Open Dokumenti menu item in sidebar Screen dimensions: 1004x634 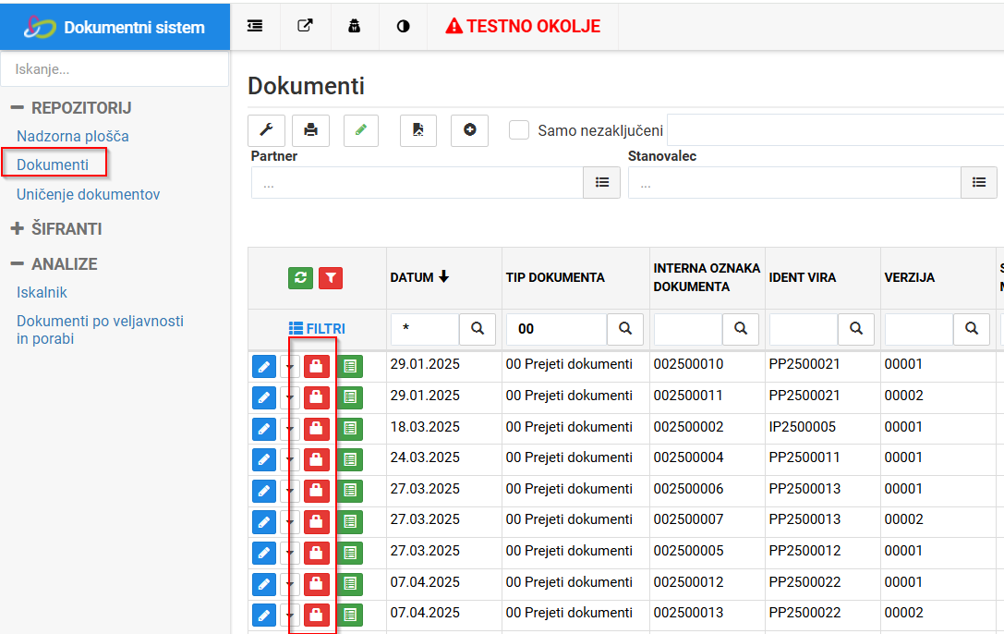[x=53, y=165]
